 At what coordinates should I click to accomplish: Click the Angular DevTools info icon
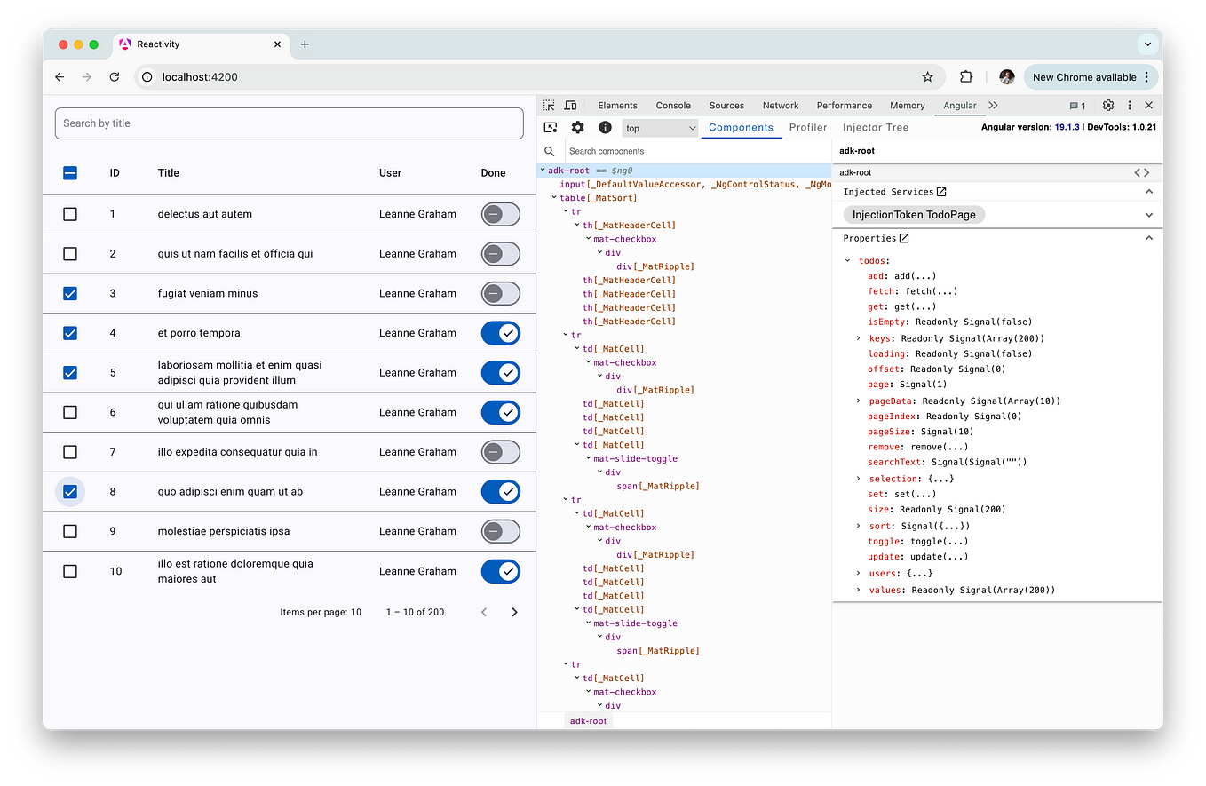point(605,128)
